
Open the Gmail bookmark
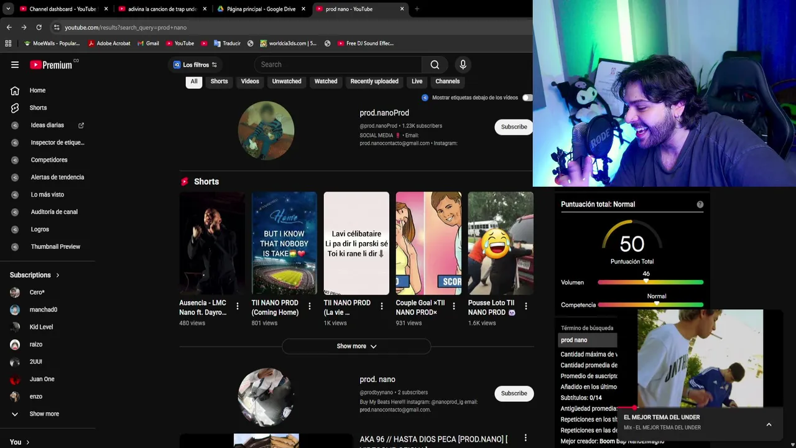coord(148,44)
